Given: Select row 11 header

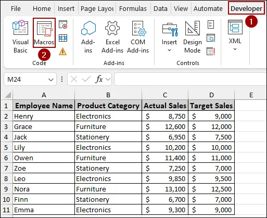Looking at the screenshot, I should (x=6, y=210).
